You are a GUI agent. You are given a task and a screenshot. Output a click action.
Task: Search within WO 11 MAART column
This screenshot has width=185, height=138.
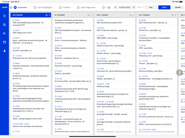click(x=131, y=15)
